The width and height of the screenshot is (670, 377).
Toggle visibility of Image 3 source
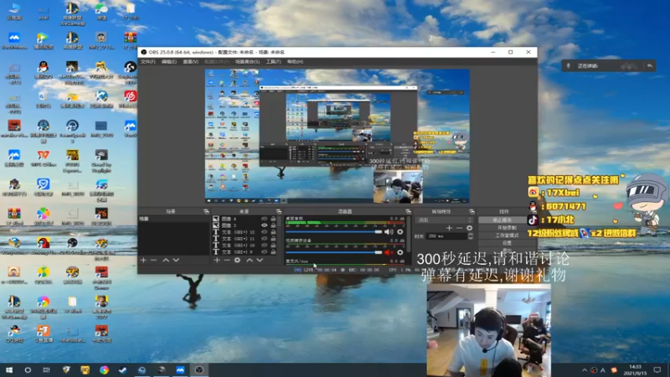[x=264, y=225]
